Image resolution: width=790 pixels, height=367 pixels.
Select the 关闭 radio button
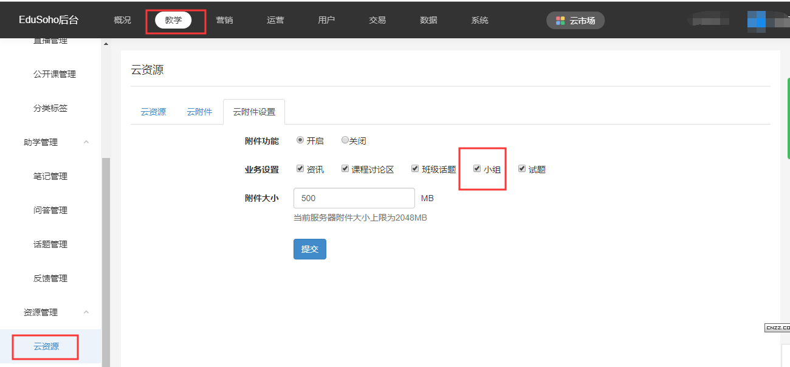tap(345, 140)
